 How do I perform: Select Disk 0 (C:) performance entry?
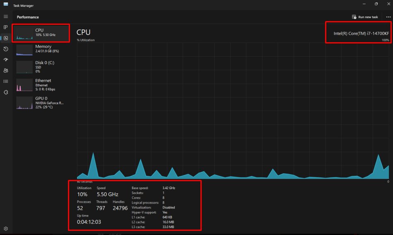(x=41, y=67)
